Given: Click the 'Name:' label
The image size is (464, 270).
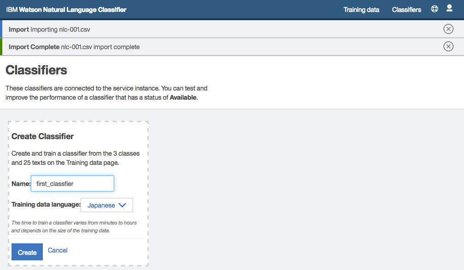Looking at the screenshot, I should (x=21, y=184).
